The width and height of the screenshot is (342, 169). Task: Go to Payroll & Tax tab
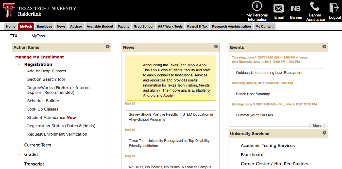coord(197,27)
